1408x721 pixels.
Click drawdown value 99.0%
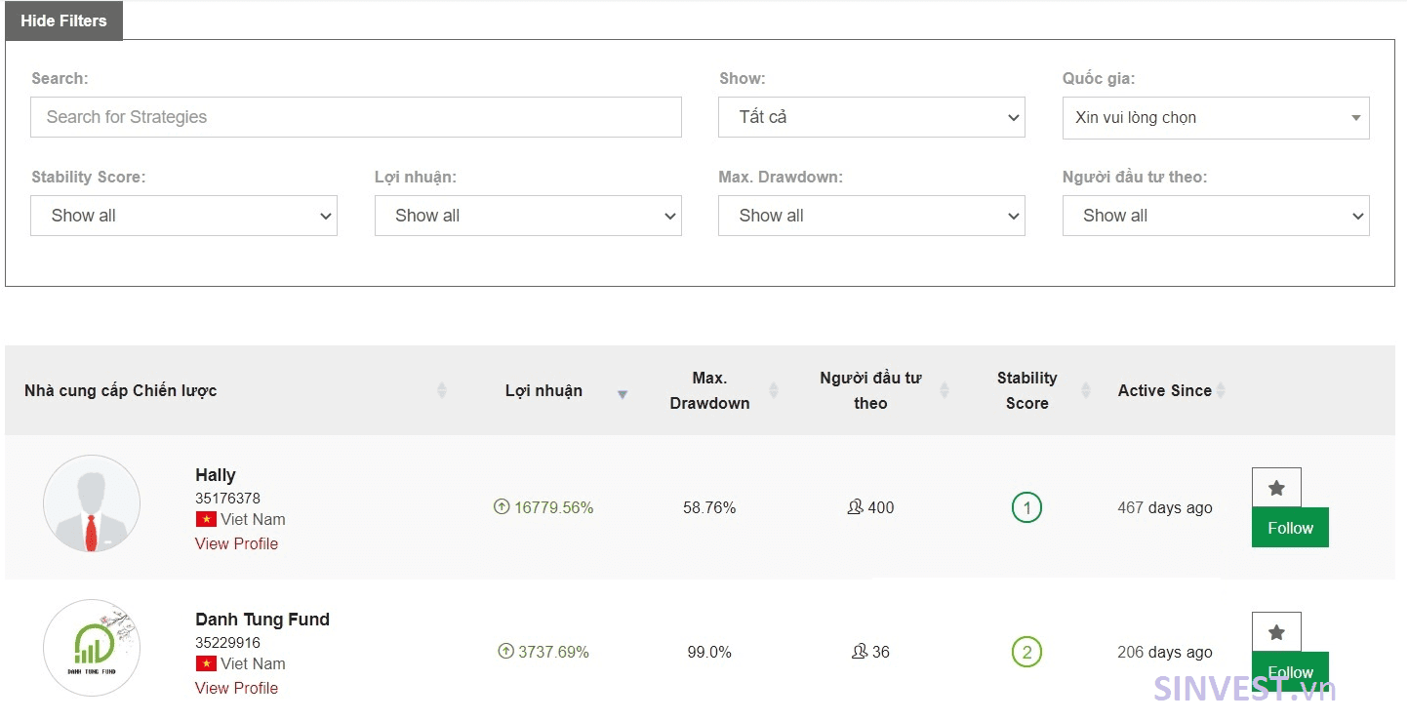coord(709,652)
